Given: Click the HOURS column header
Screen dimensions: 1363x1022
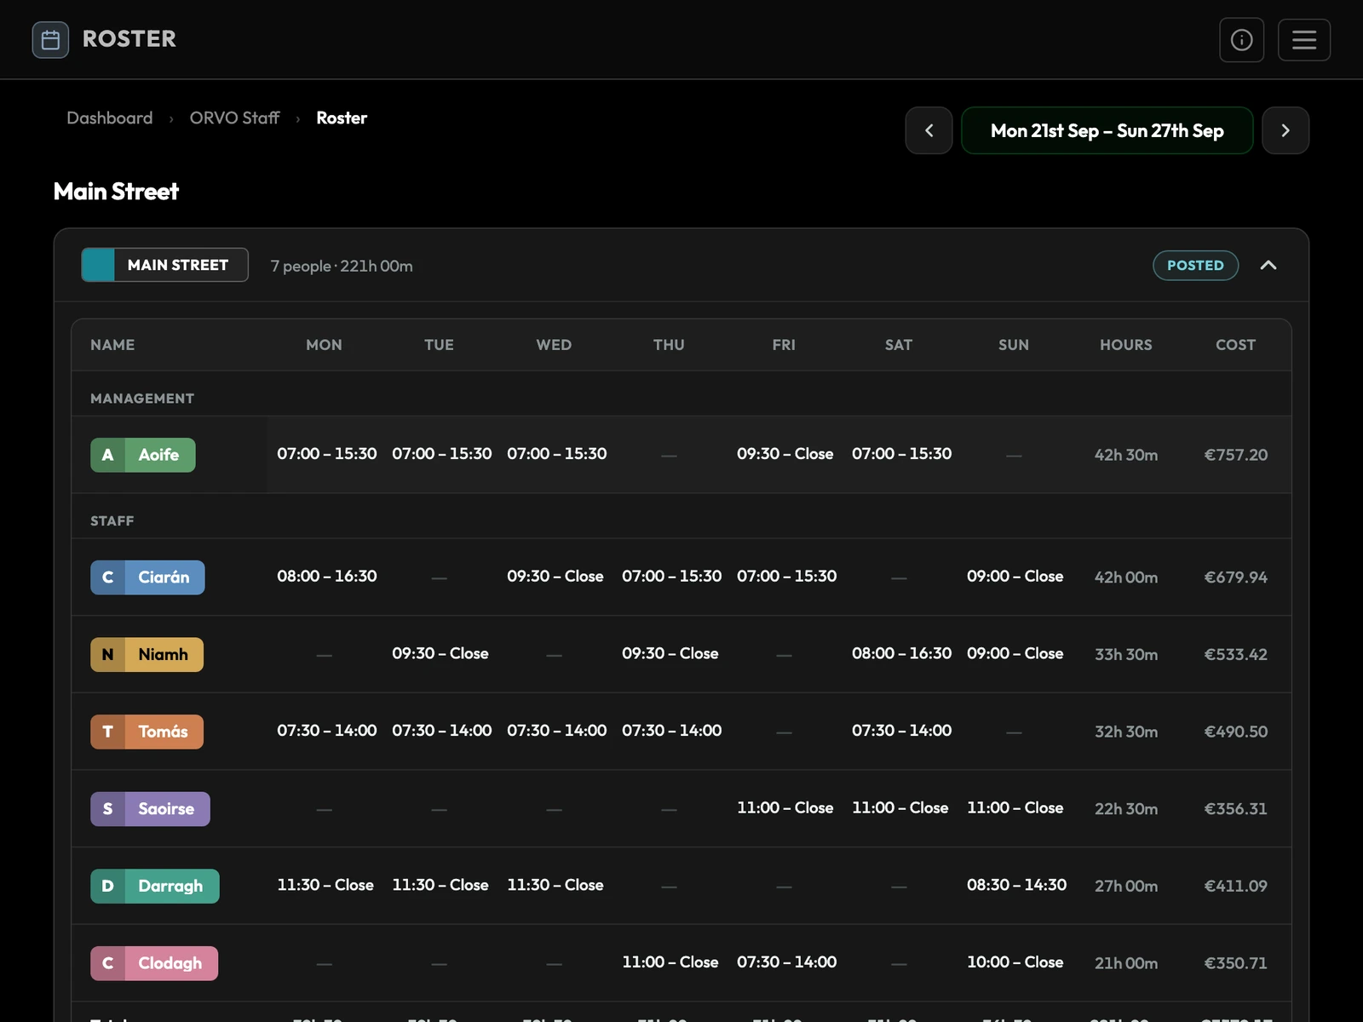Looking at the screenshot, I should coord(1125,345).
